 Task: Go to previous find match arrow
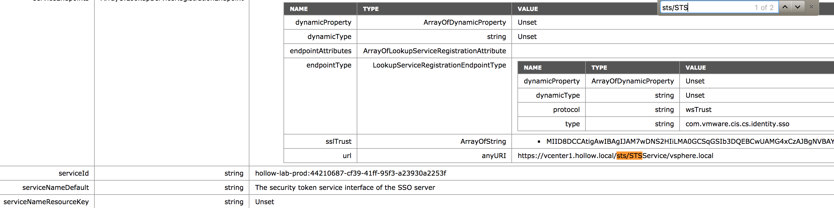[785, 7]
